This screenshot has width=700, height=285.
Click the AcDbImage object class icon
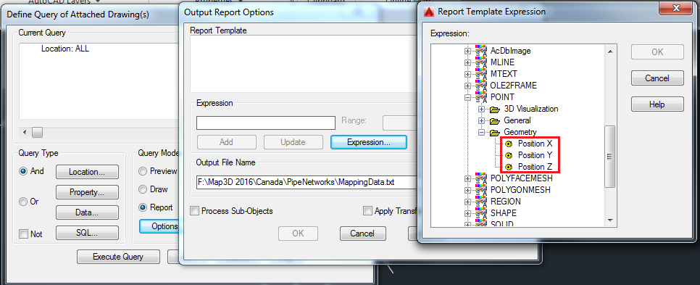pyautogui.click(x=480, y=51)
